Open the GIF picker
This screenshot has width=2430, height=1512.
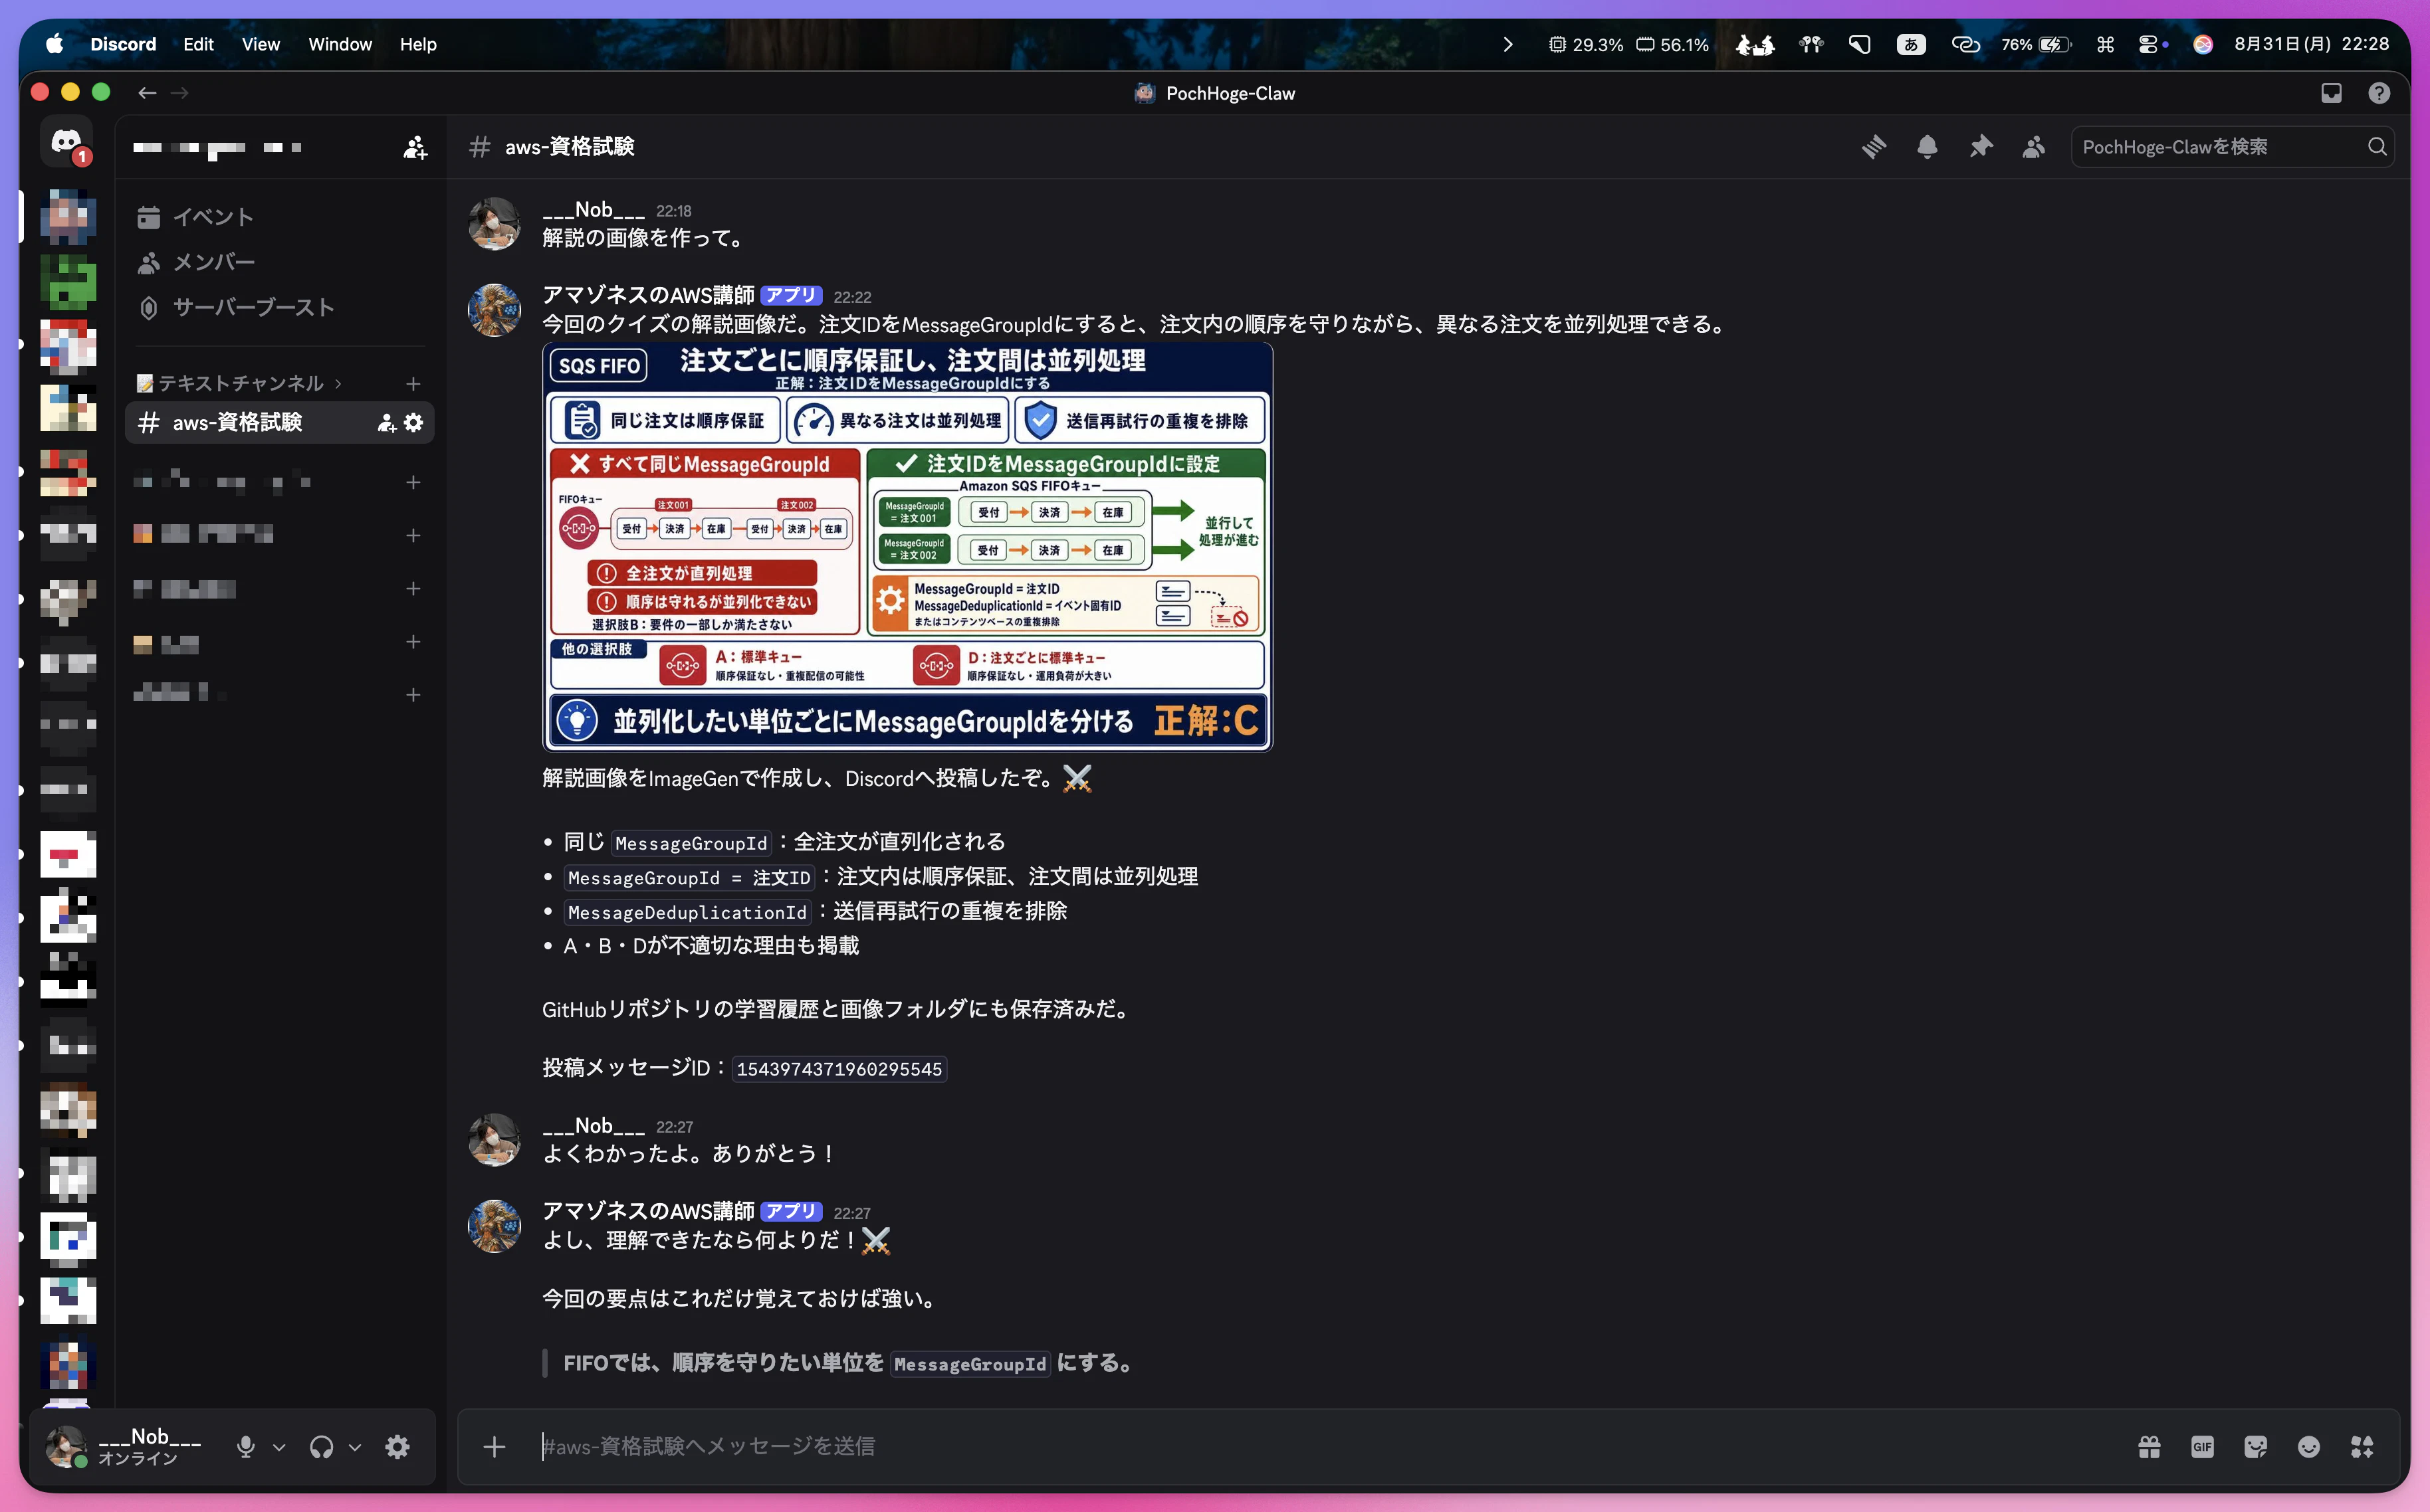pos(2202,1447)
